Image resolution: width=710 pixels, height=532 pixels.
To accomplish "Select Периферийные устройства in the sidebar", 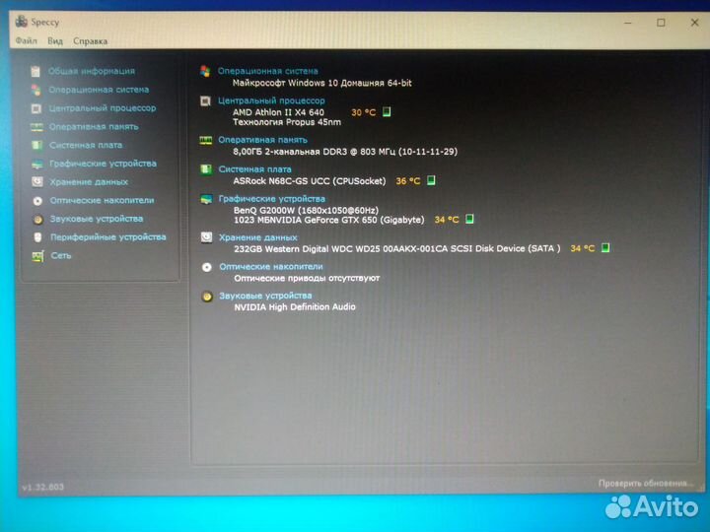I will (108, 237).
